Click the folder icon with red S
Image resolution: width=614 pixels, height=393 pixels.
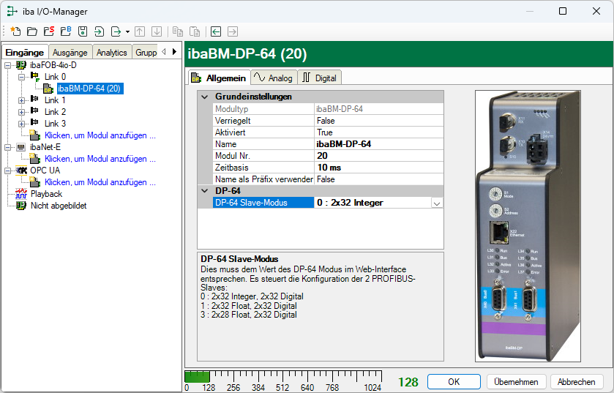point(48,31)
